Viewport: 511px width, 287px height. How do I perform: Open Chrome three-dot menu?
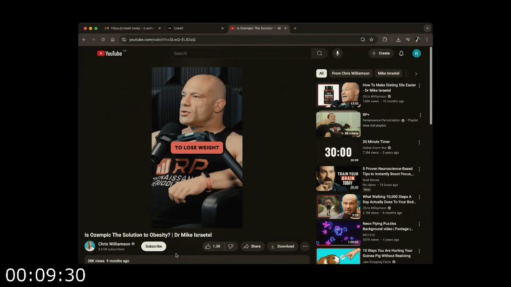coord(427,39)
